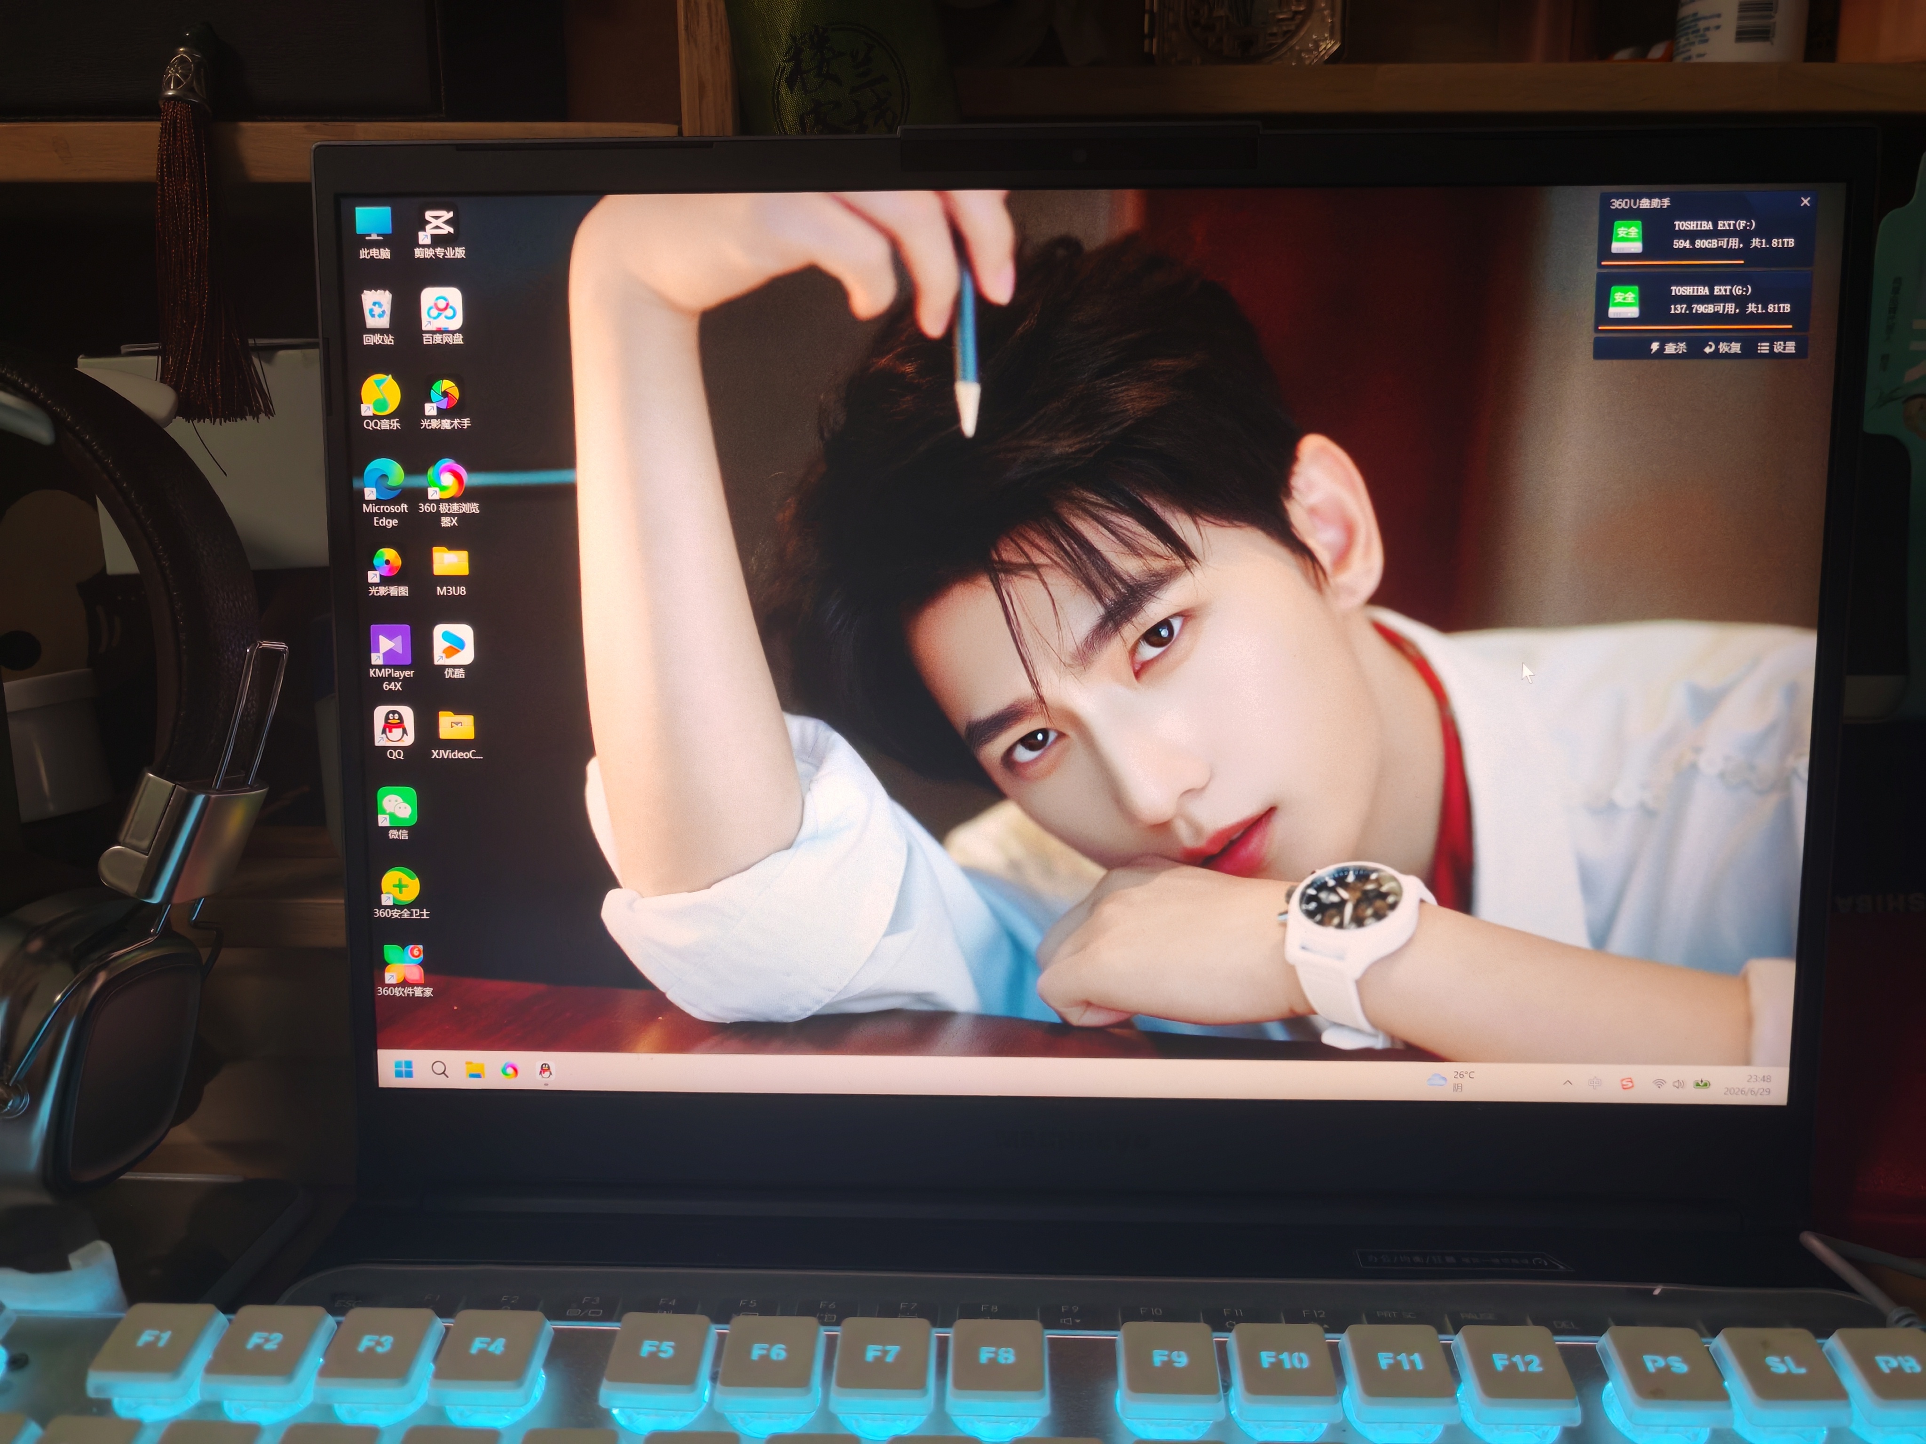Open 360安全卫士 desktop shortcut
The image size is (1926, 1444).
tap(401, 893)
